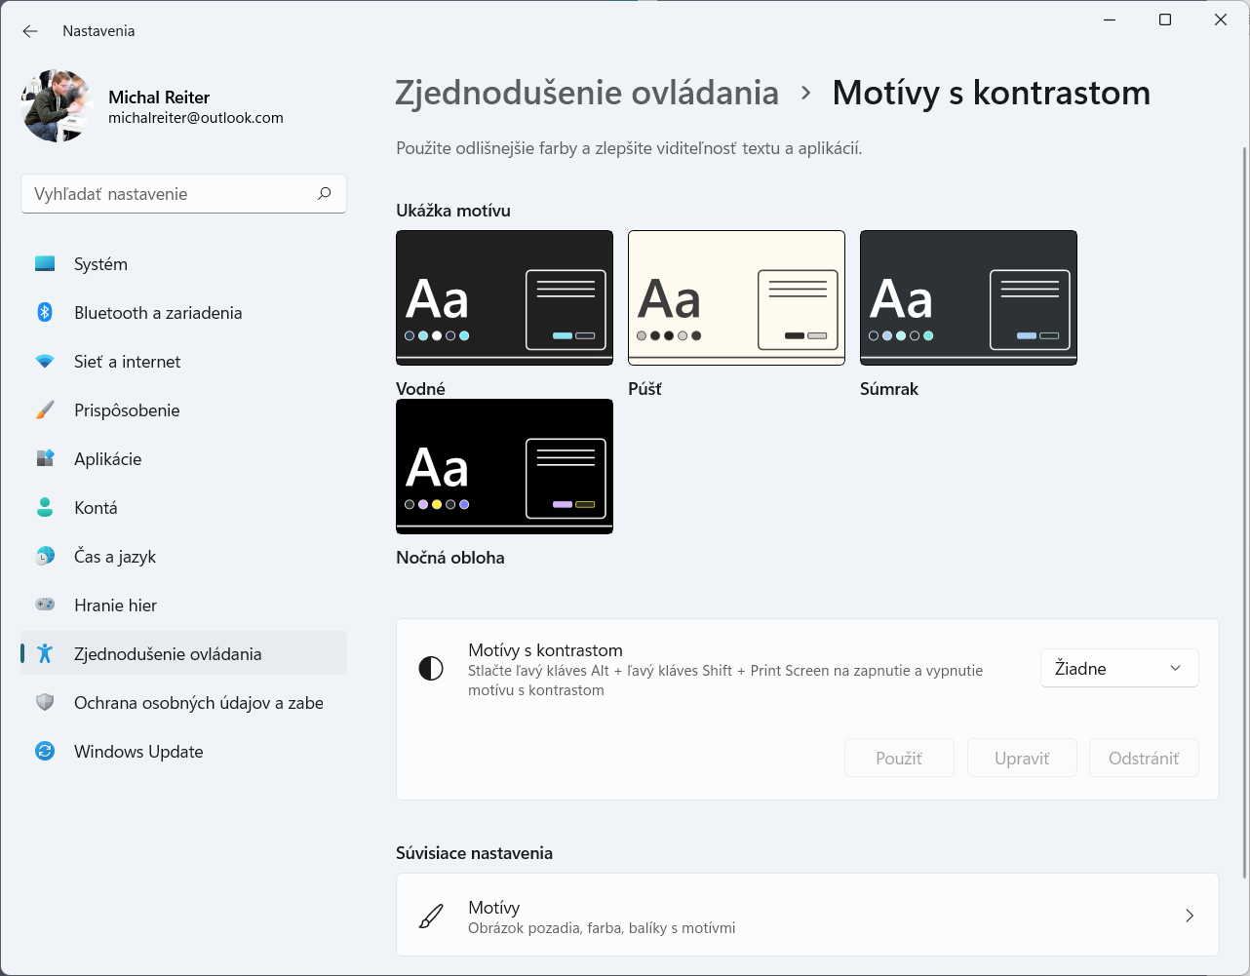1250x976 pixels.
Task: Go to Čas a jazyk section
Action: pyautogui.click(x=115, y=557)
